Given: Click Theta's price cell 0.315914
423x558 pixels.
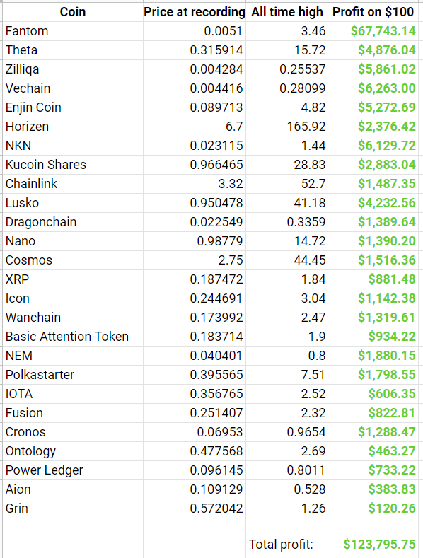Looking at the screenshot, I should pyautogui.click(x=195, y=50).
